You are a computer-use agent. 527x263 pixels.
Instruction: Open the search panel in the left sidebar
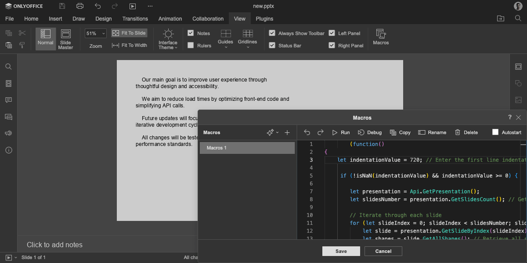(8, 67)
